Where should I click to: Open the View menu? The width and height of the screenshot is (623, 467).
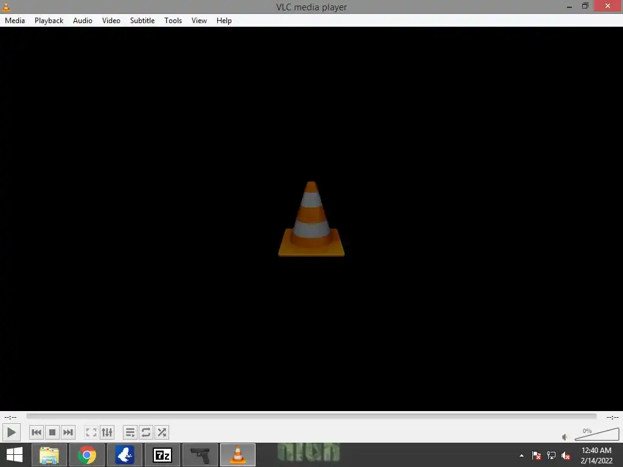tap(199, 21)
